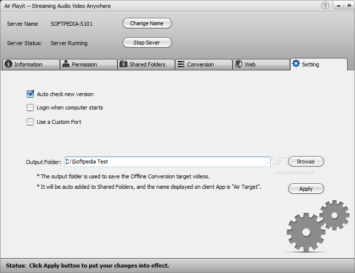Image resolution: width=355 pixels, height=273 pixels.
Task: Switch to the Information tab label
Action: click(28, 64)
